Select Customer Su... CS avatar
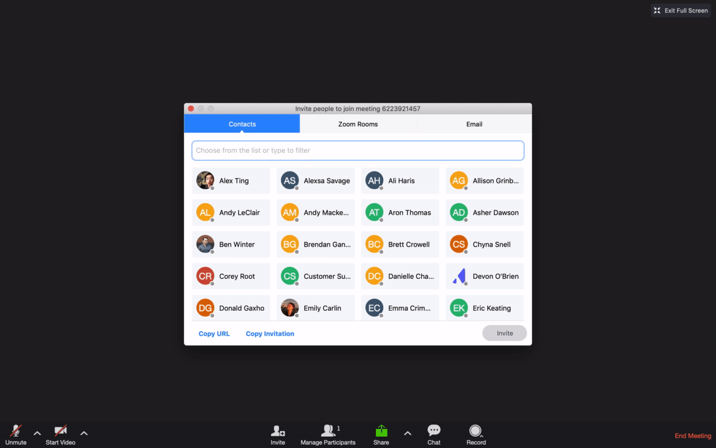This screenshot has height=448, width=716. tap(290, 276)
